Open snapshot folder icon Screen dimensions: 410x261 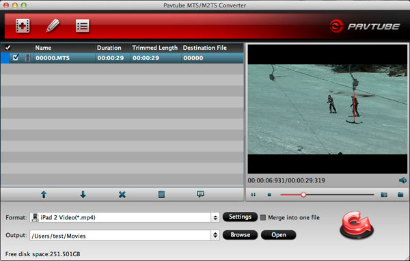click(400, 195)
